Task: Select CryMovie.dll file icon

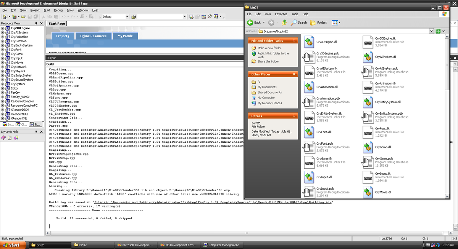Action: (368, 192)
